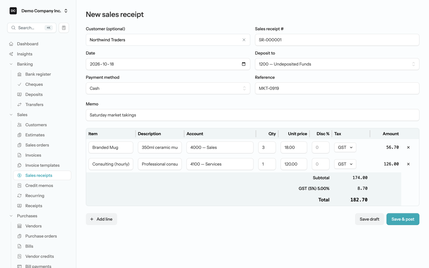This screenshot has width=429, height=268.
Task: Click the Sales receipts dollar icon
Action: (x=19, y=175)
